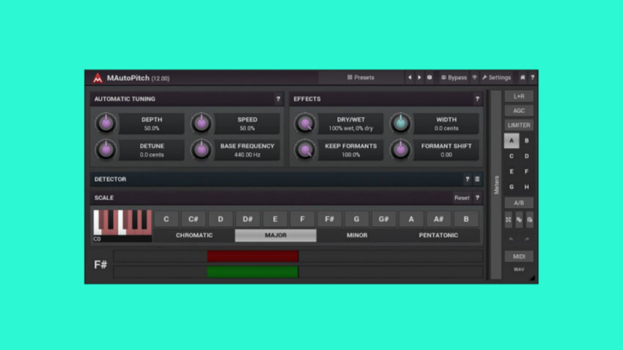Go to the next preset arrow

click(419, 78)
